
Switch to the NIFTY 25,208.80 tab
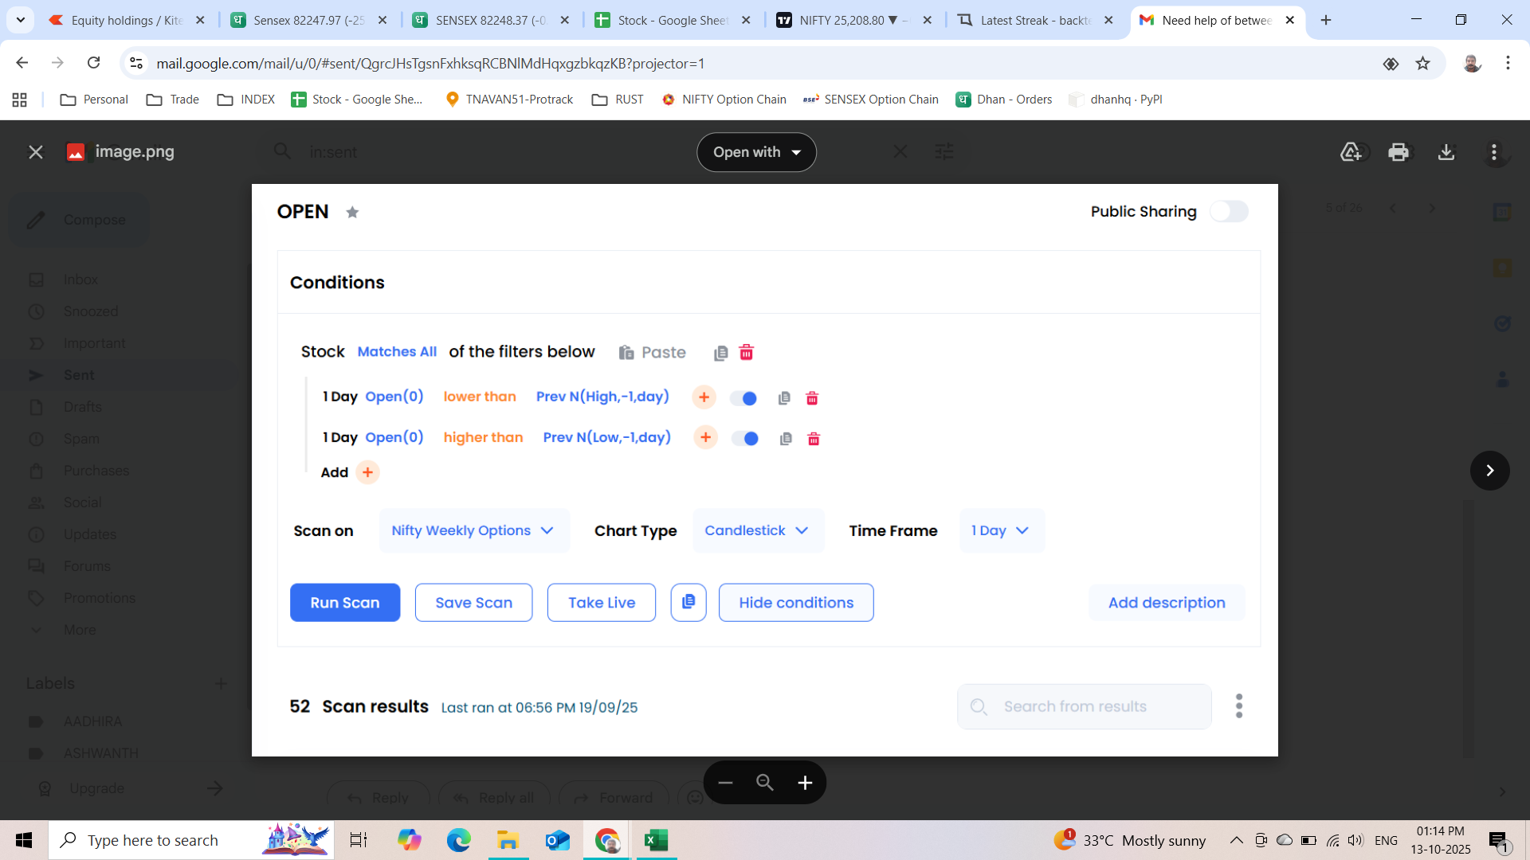point(854,21)
